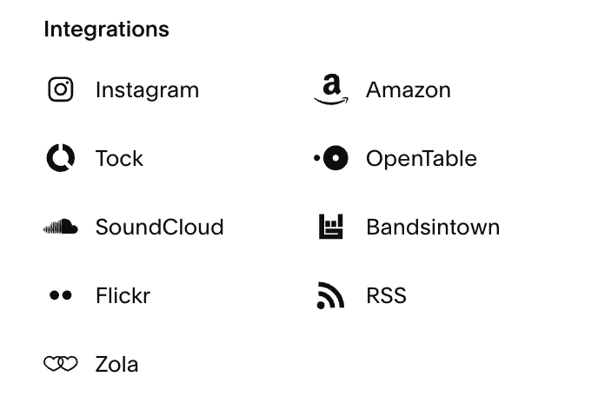Click the Bandsintown bar-chart icon

point(331,227)
